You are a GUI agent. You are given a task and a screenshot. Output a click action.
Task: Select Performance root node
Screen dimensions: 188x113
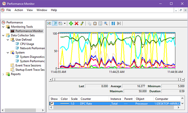coord(14,22)
